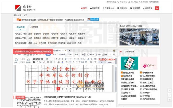This screenshot has height=108, width=173.
Task: Open the 苏黄米蔡 calligrapher category
Action: click(42, 43)
